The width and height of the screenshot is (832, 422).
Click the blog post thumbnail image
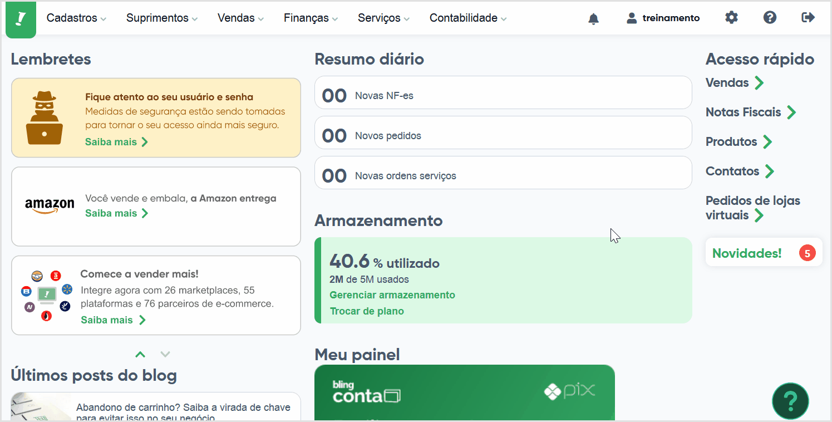pyautogui.click(x=41, y=407)
